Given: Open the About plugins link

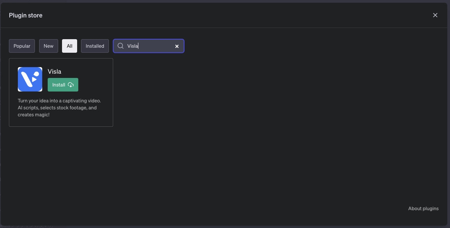Looking at the screenshot, I should click(423, 209).
